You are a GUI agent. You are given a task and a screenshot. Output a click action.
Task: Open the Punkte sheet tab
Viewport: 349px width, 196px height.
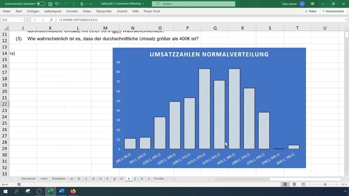[159, 179]
